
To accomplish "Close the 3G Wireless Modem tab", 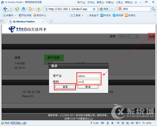I will (x=43, y=21).
